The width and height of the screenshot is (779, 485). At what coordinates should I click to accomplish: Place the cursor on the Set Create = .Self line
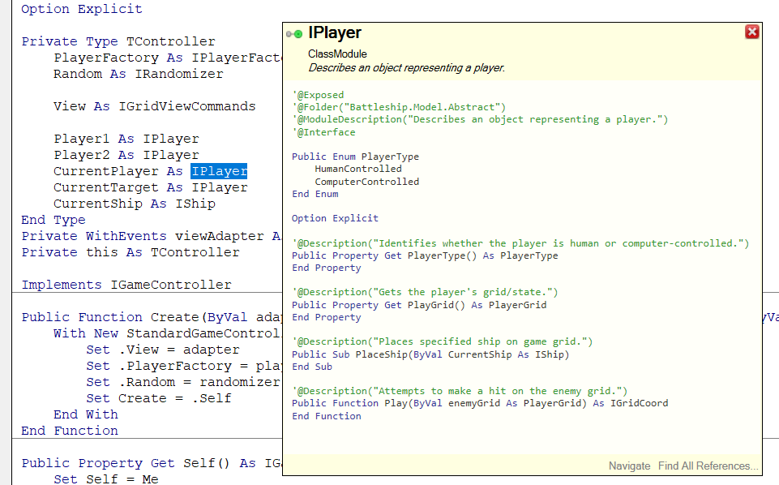[x=158, y=398]
